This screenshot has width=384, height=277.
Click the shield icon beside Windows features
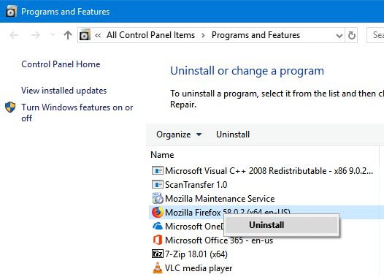(x=10, y=107)
